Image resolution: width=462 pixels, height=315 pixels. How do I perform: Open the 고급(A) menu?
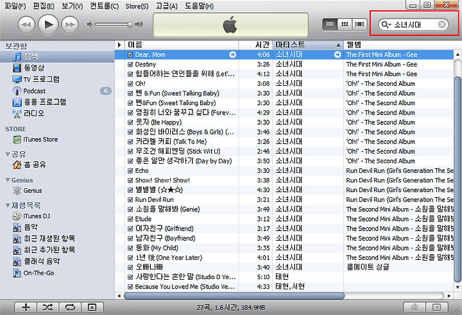pos(166,6)
